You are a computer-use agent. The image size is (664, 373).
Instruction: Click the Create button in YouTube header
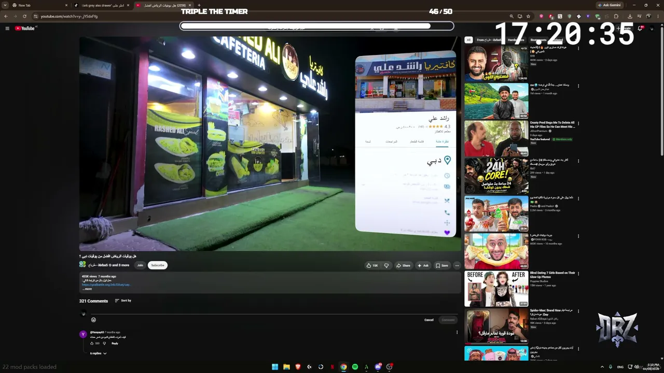[x=624, y=28]
